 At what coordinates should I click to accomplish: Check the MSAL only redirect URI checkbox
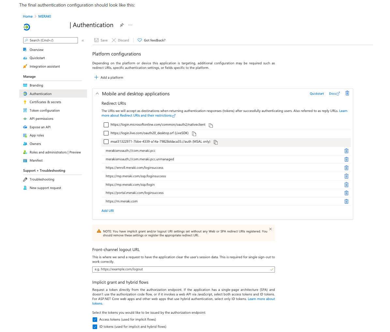pyautogui.click(x=106, y=142)
